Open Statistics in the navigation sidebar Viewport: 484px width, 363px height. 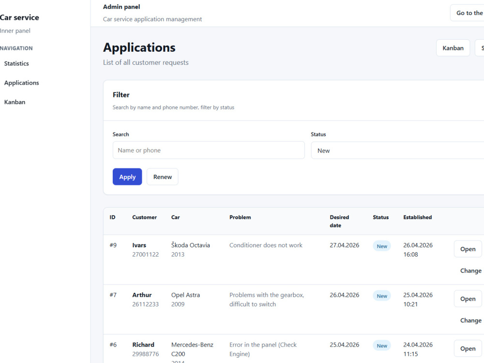coord(16,63)
